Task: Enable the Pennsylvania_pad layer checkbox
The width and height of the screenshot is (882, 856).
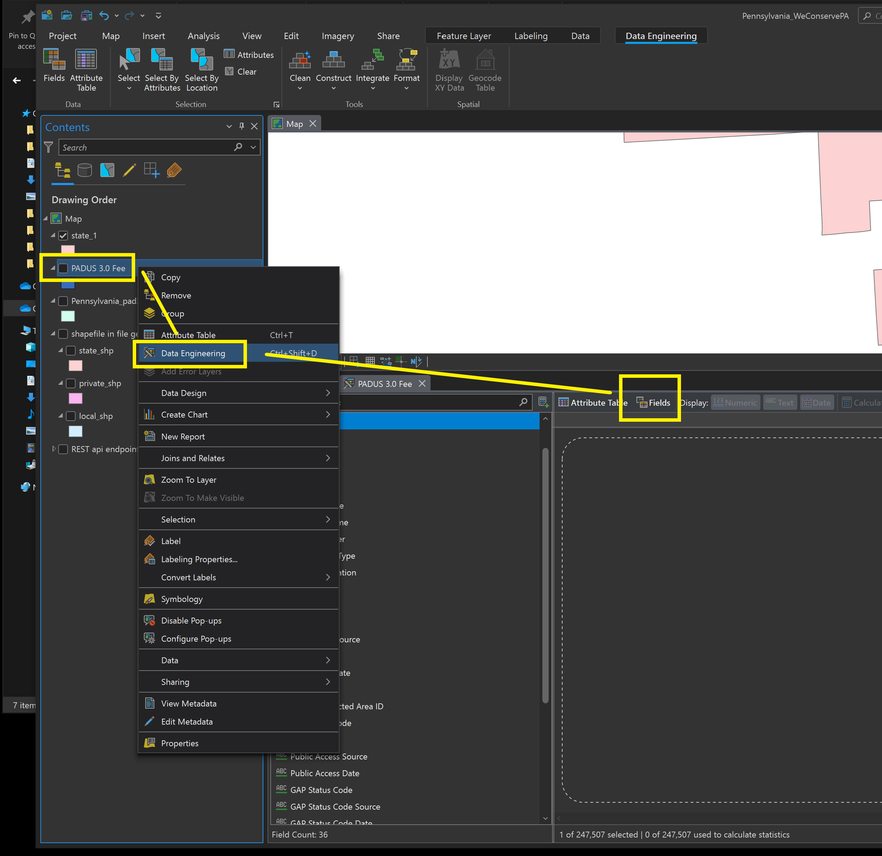Action: coord(63,301)
